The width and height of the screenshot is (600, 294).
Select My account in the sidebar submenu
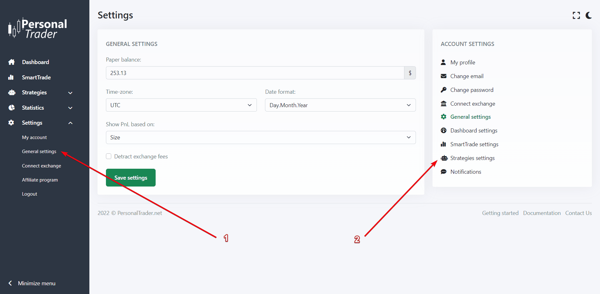tap(34, 137)
